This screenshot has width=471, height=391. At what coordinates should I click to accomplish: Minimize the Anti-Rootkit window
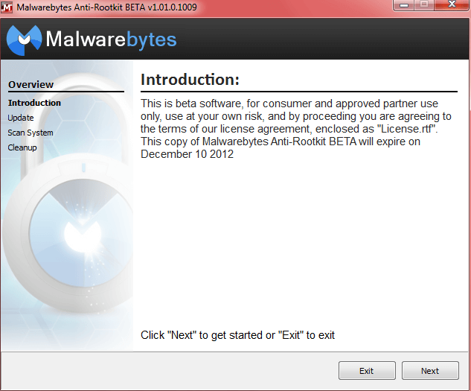(x=404, y=5)
